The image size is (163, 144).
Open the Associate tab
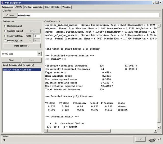(x=38, y=7)
